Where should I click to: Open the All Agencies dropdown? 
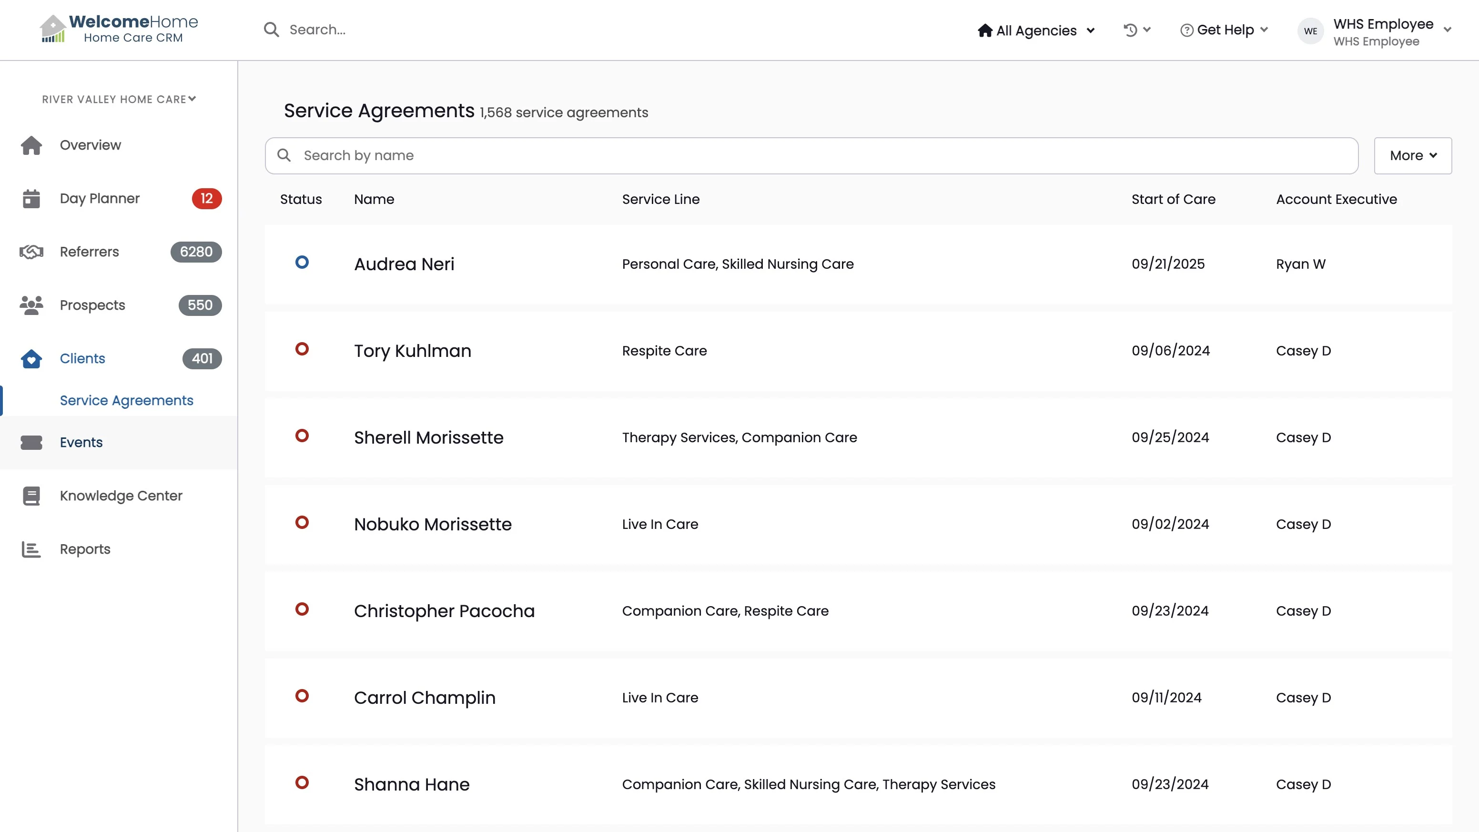click(1036, 30)
